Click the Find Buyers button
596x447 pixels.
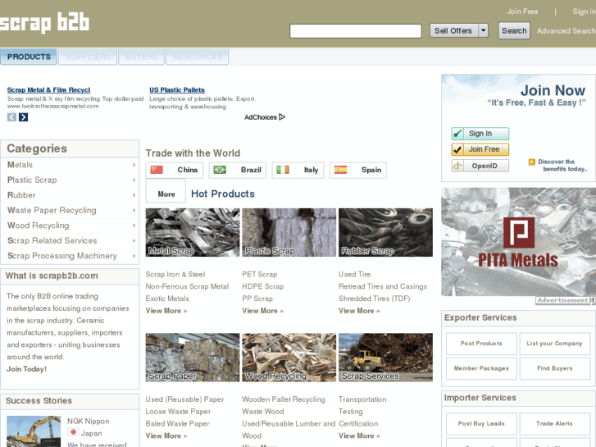(x=554, y=368)
